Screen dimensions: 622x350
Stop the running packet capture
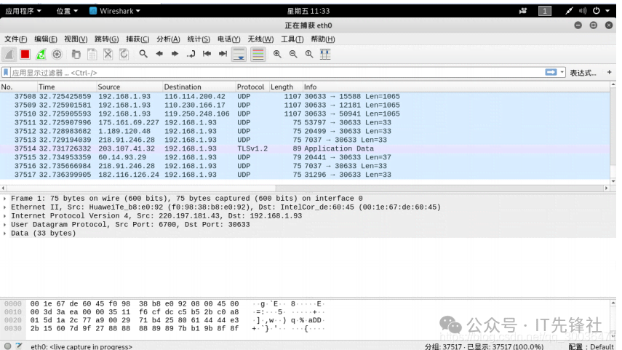[25, 54]
